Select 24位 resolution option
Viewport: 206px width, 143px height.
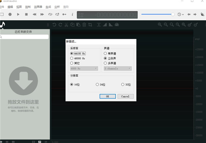click(97, 84)
